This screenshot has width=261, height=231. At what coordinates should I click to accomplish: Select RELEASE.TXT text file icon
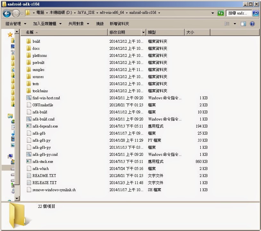pyautogui.click(x=29, y=182)
